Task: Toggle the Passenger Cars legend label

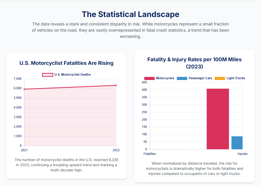Action: 200,78
